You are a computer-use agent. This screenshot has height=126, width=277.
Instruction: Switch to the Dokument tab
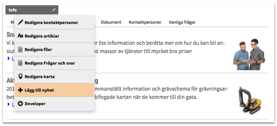coord(111,22)
